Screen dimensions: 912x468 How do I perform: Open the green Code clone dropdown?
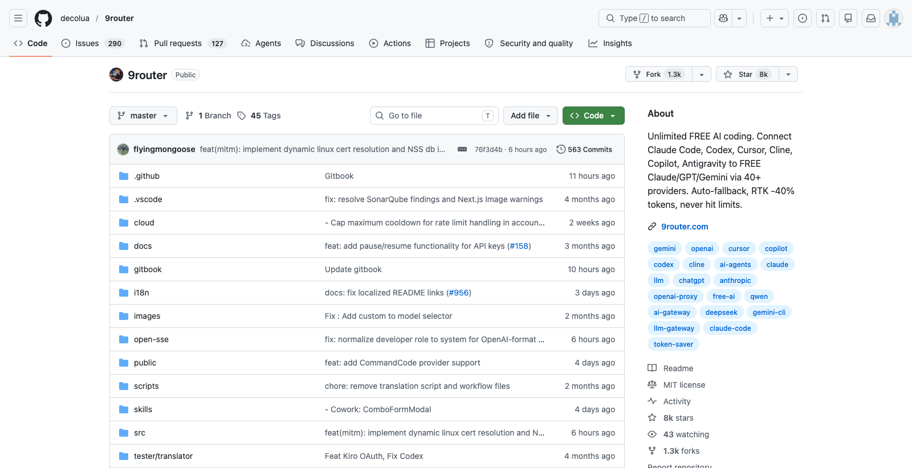pos(593,116)
